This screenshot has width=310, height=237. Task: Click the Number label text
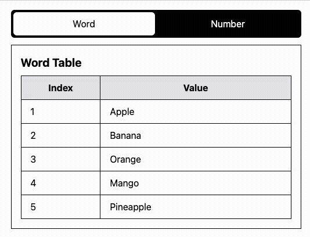(x=228, y=24)
